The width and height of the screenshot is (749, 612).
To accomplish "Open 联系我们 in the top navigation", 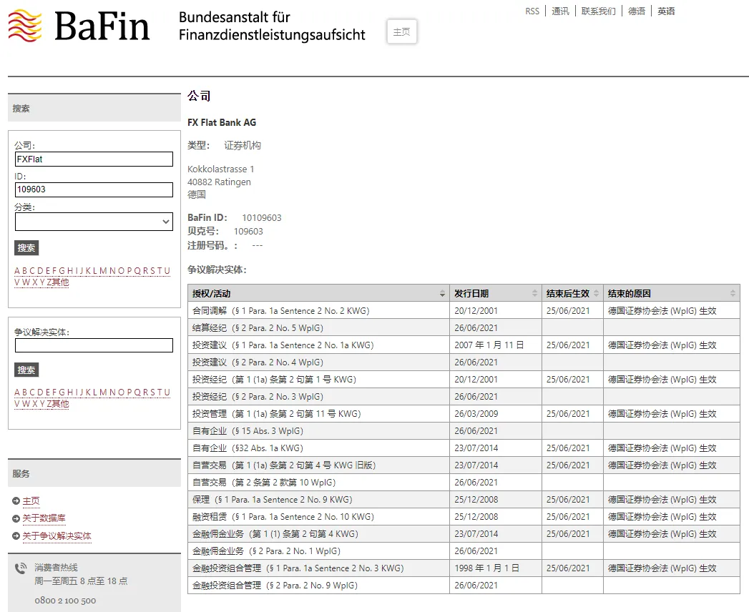I will [x=599, y=11].
